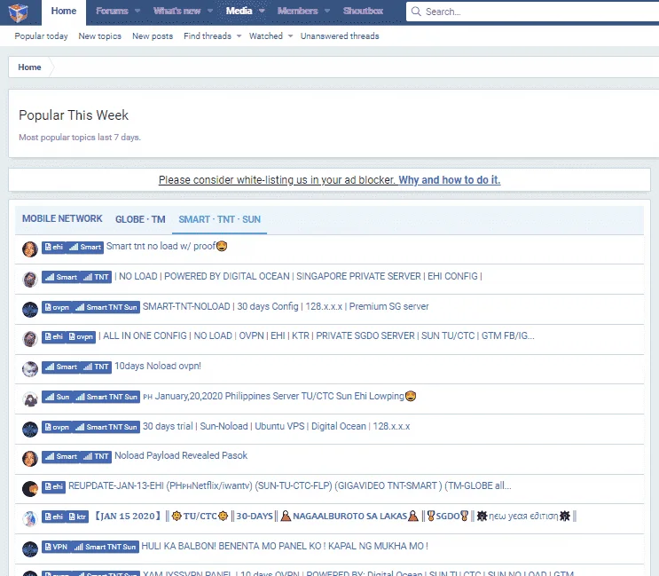Screen dimensions: 659x576
Task: Select the Home navigation tab
Action: point(64,12)
